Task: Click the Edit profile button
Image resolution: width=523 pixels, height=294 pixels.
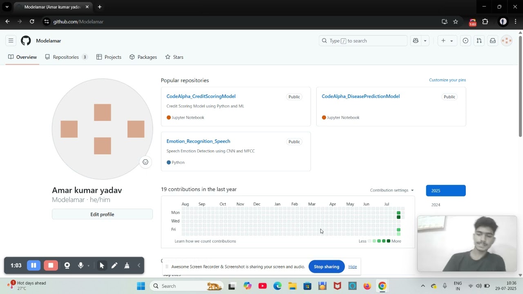Action: [102, 214]
